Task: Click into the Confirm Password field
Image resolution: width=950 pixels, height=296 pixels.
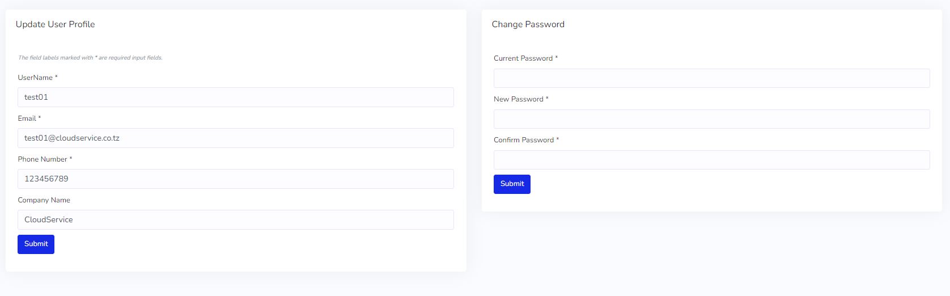Action: pyautogui.click(x=711, y=160)
